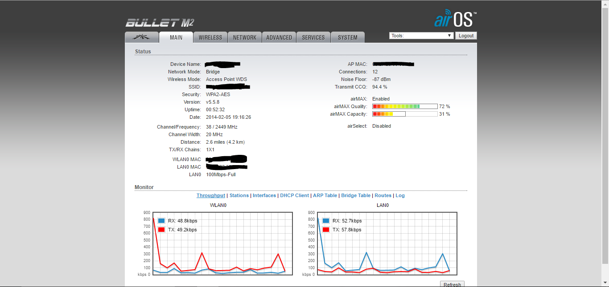The image size is (609, 287).
Task: Open the DHCP Client link
Action: [294, 195]
